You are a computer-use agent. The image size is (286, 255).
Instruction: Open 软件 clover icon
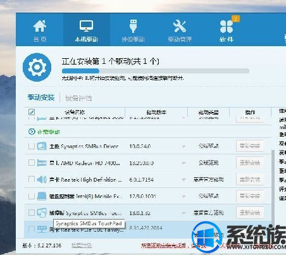[227, 27]
